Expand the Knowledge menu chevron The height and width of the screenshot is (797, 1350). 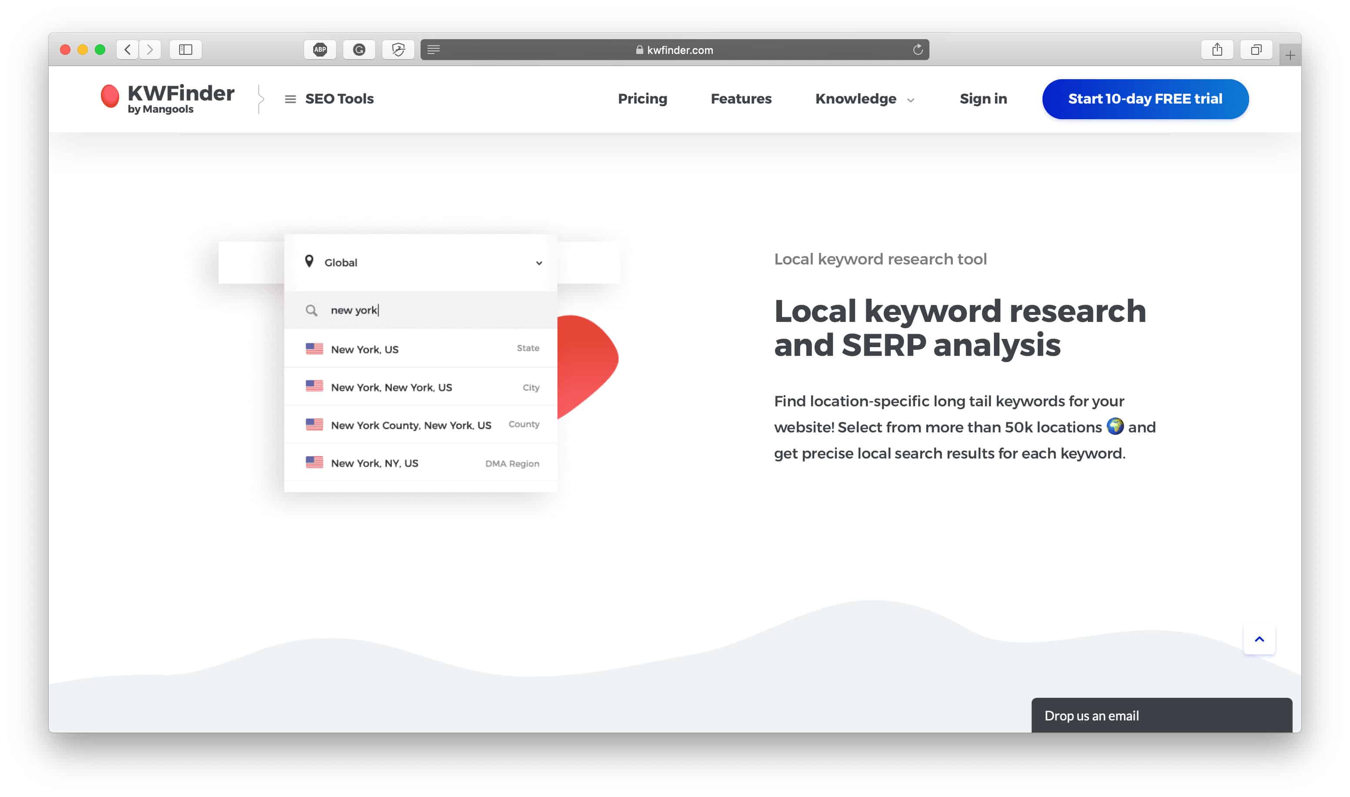[910, 100]
